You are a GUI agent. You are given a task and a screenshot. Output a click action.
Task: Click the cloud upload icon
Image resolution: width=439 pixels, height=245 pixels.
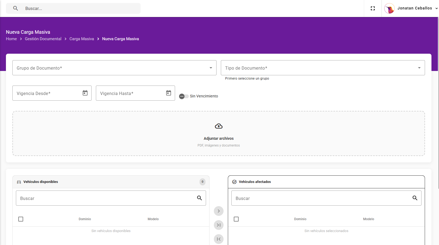(x=218, y=126)
